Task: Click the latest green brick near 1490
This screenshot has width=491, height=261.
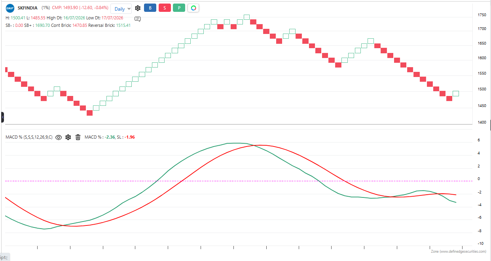Action: [x=456, y=94]
